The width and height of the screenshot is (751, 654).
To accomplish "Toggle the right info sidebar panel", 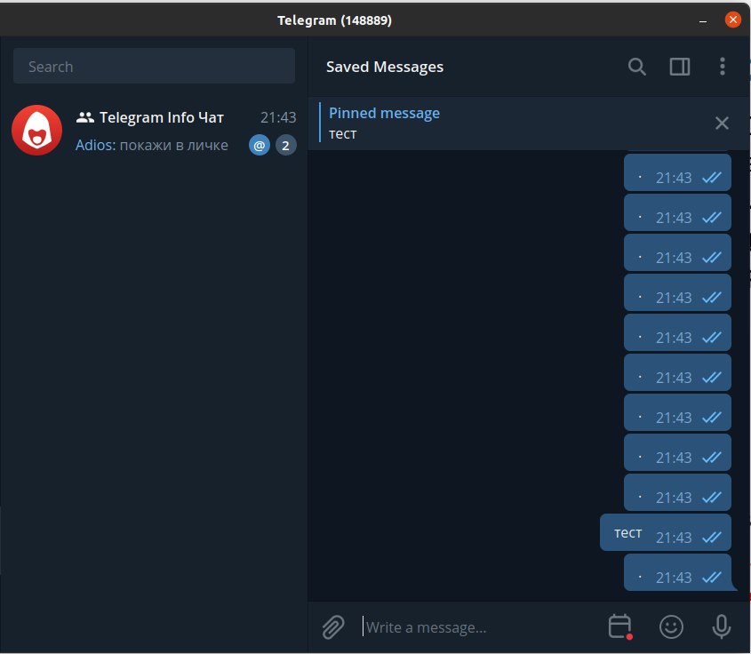I will tap(679, 67).
